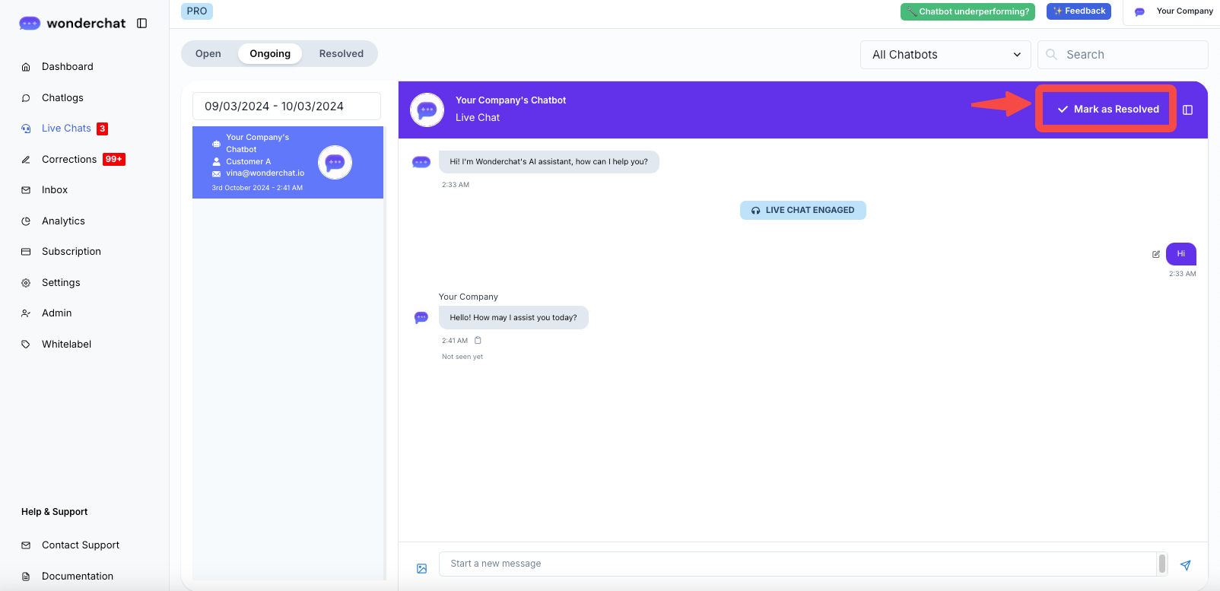
Task: Copy message using icon next to 2:41 AM
Action: (x=478, y=341)
